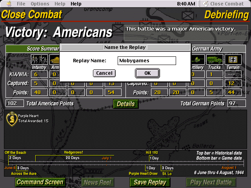This screenshot has width=251, height=188.
Task: Click the American Armor tank icon
Action: click(55, 60)
